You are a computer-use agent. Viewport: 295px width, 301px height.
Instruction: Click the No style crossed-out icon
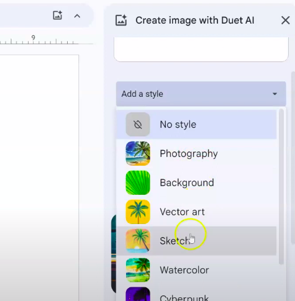tap(138, 125)
